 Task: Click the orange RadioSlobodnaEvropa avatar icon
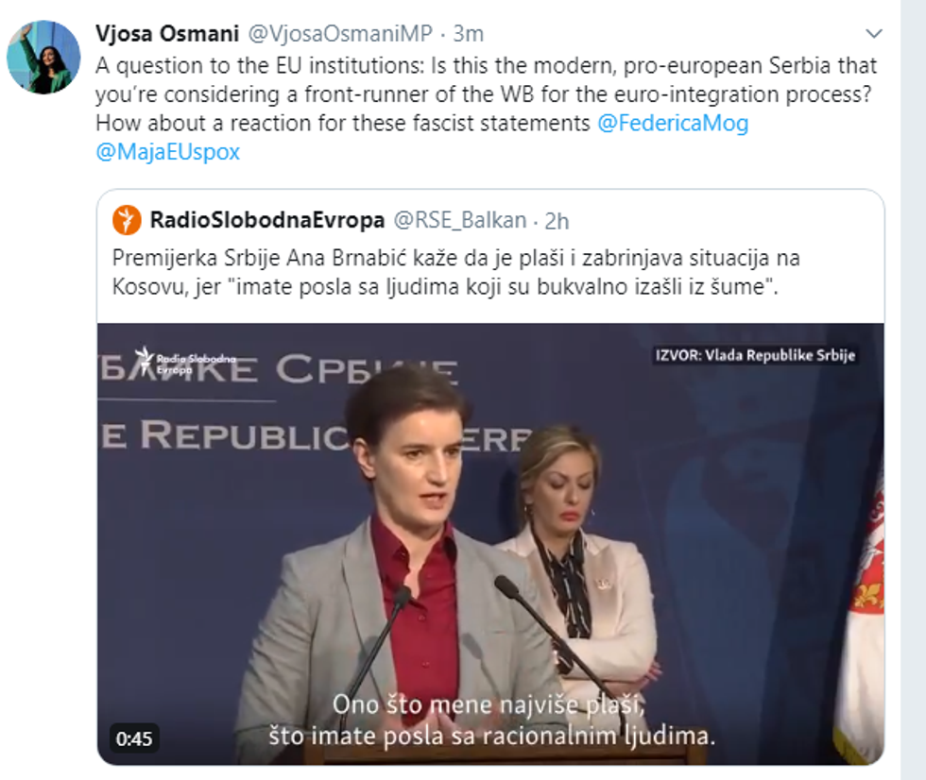coord(127,221)
